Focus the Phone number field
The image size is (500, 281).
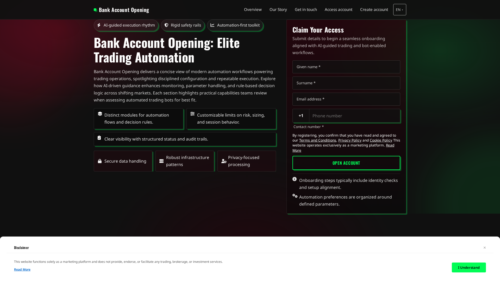354,116
